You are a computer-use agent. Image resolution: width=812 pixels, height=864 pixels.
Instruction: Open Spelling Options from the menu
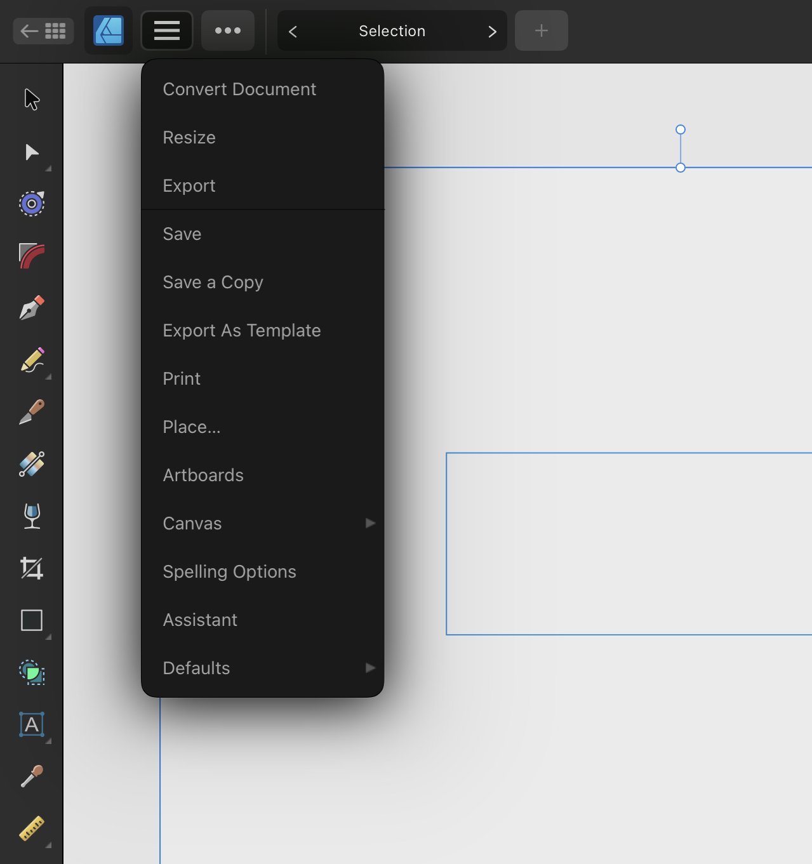coord(229,571)
